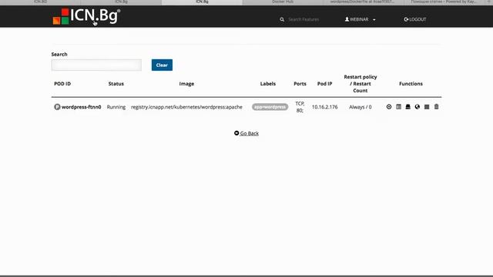Switch to the Cyrillic 'Powered by' browser tab
The image size is (493, 277).
(444, 2)
